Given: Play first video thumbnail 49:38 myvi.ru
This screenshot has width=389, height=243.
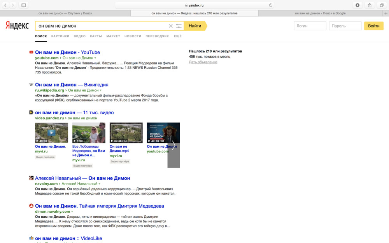Looking at the screenshot, I should tap(51, 133).
